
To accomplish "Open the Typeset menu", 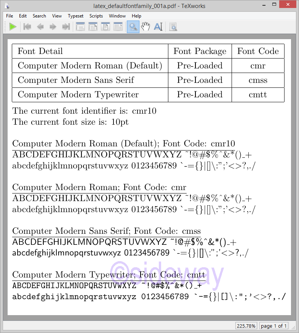I will (75, 16).
